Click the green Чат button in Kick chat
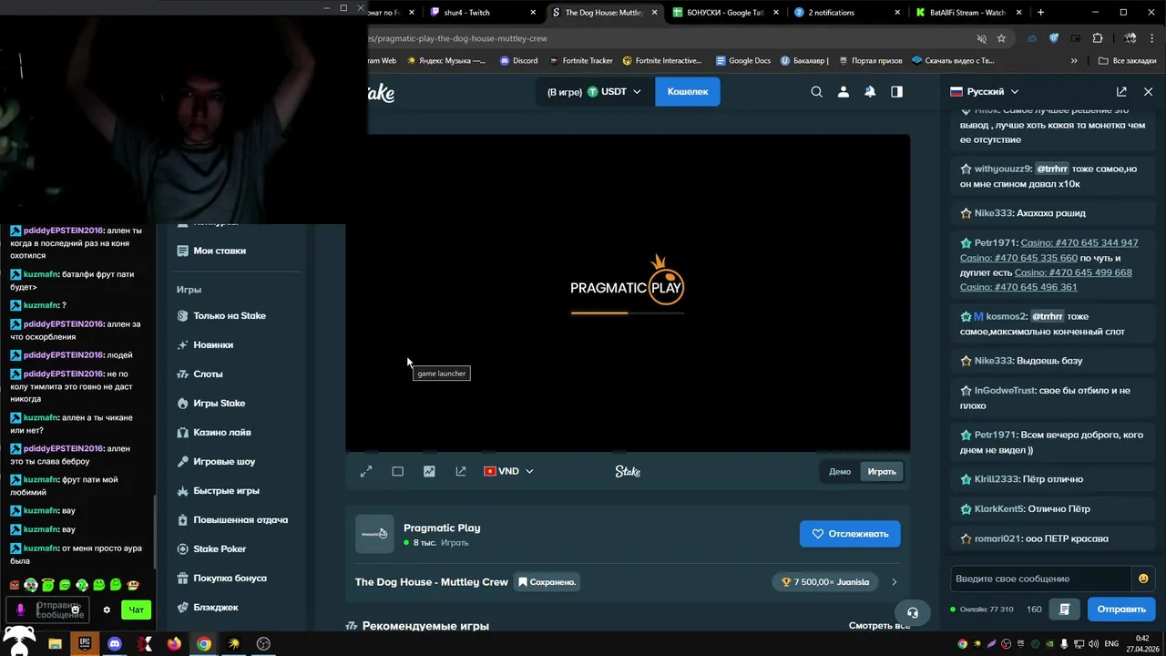 point(136,610)
